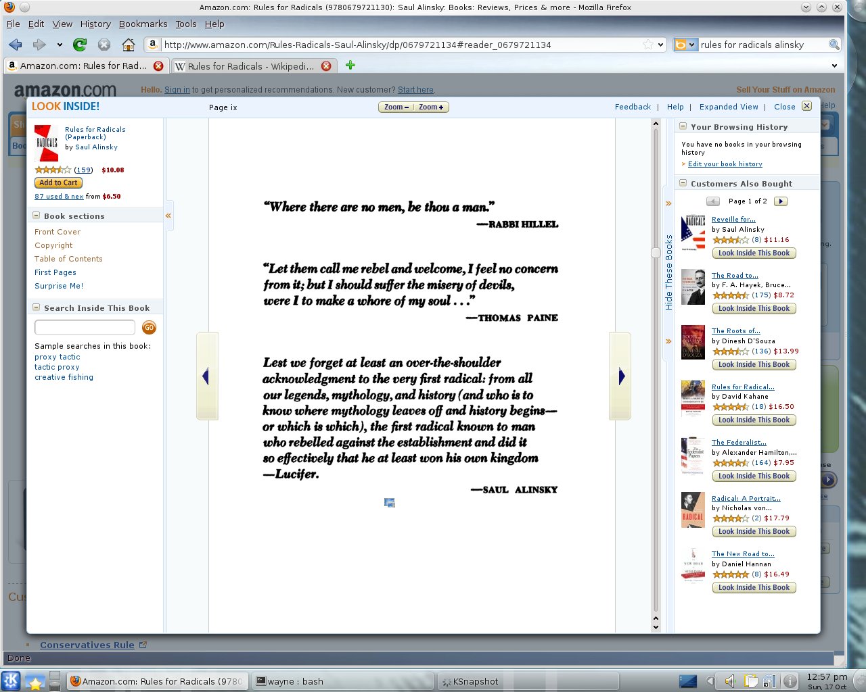The height and width of the screenshot is (692, 866).
Task: Click the Expanded View link
Action: coord(729,107)
